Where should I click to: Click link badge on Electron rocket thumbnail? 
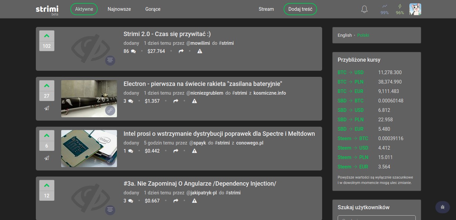[110, 110]
